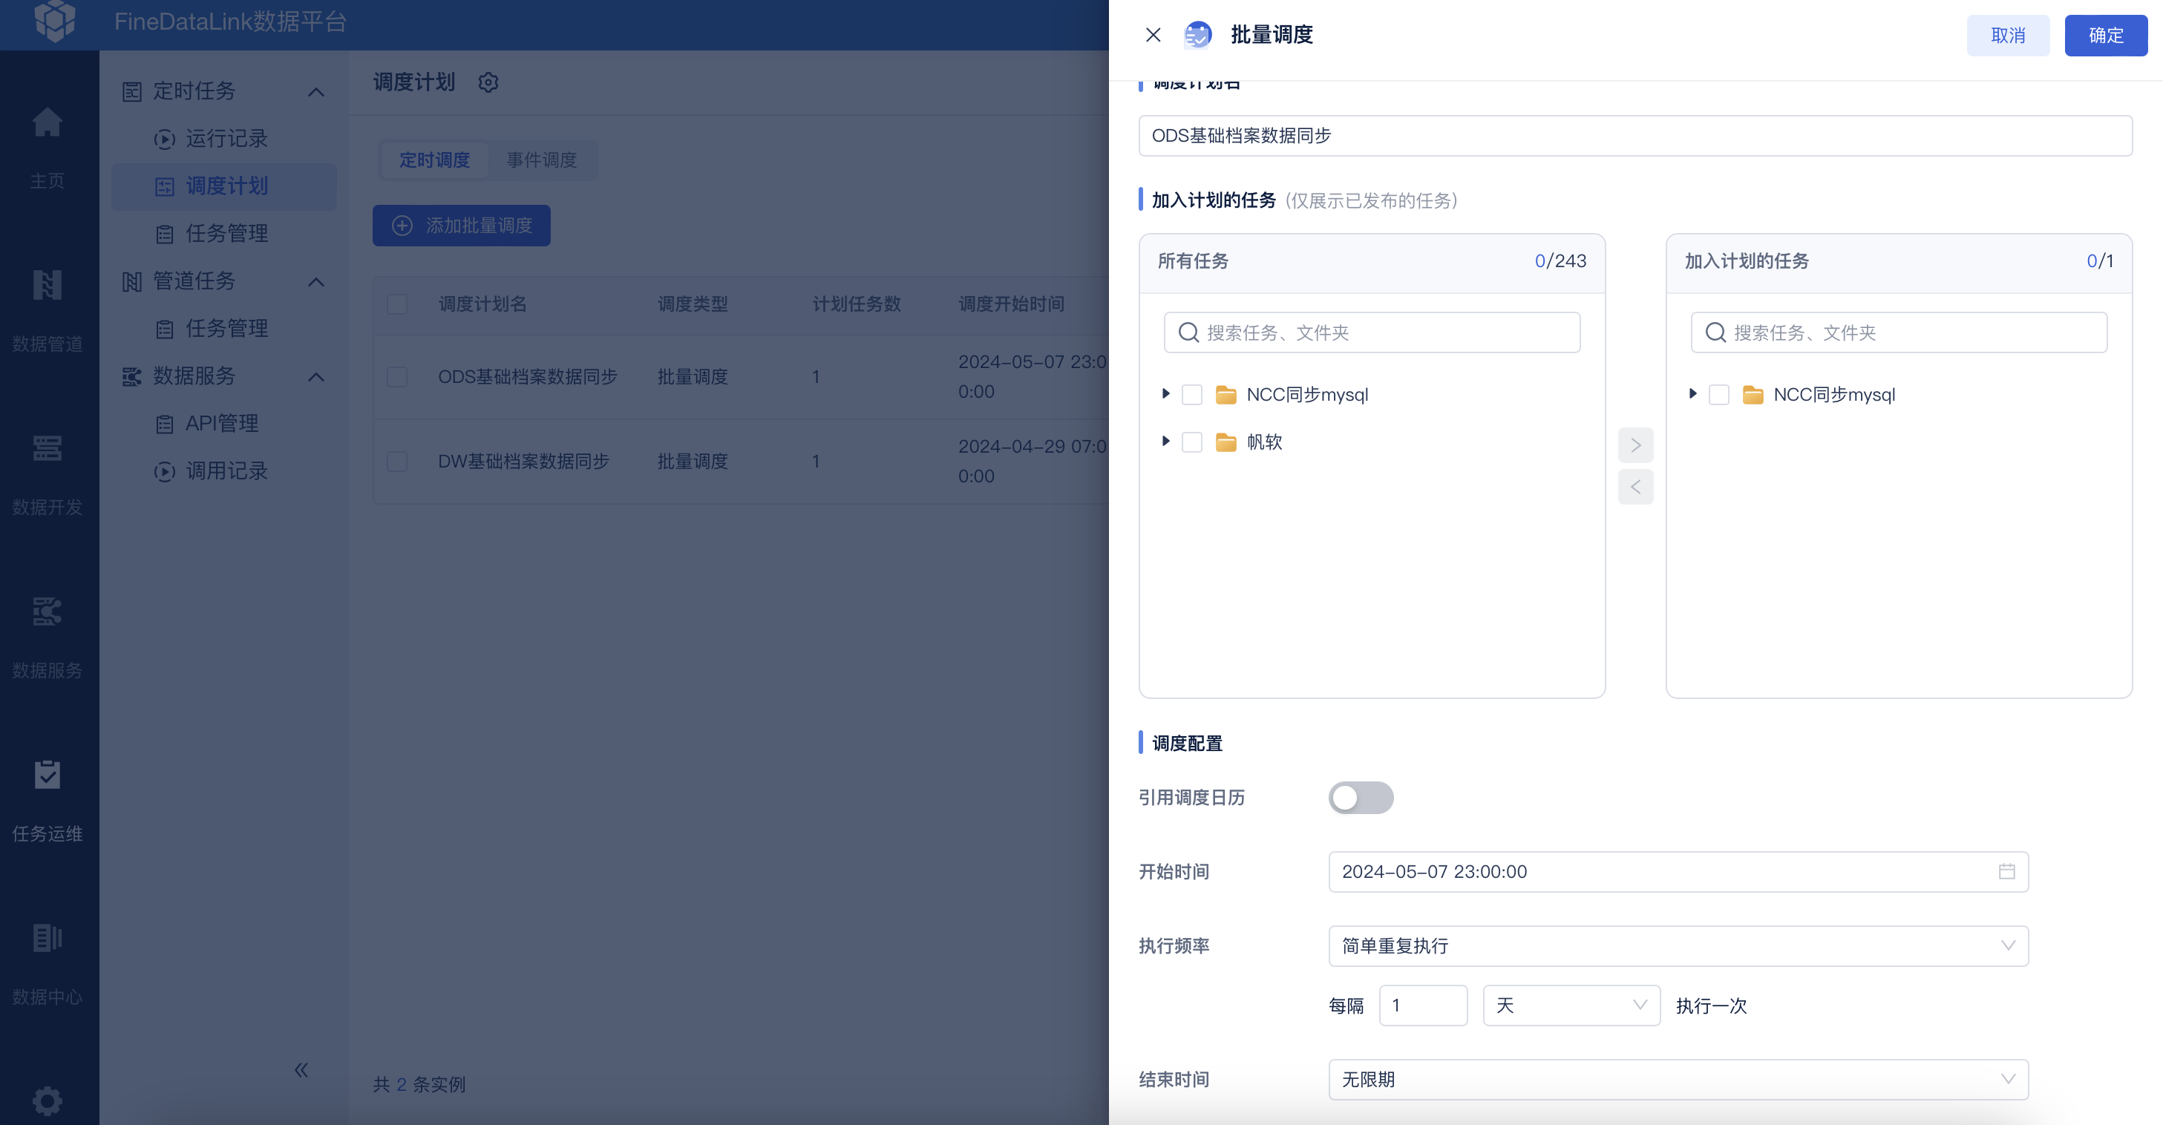Open the 结束时间 dropdown
Image resolution: width=2163 pixels, height=1125 pixels.
click(x=1678, y=1080)
